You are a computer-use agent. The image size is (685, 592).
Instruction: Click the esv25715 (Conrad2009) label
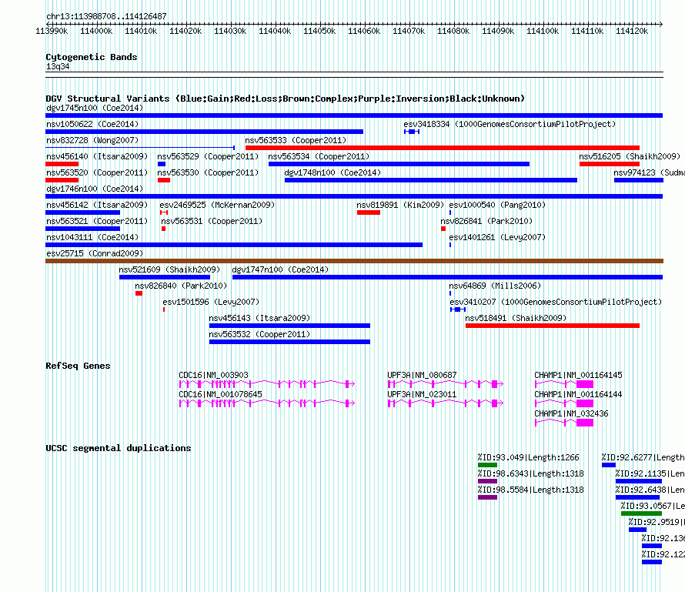tap(95, 253)
